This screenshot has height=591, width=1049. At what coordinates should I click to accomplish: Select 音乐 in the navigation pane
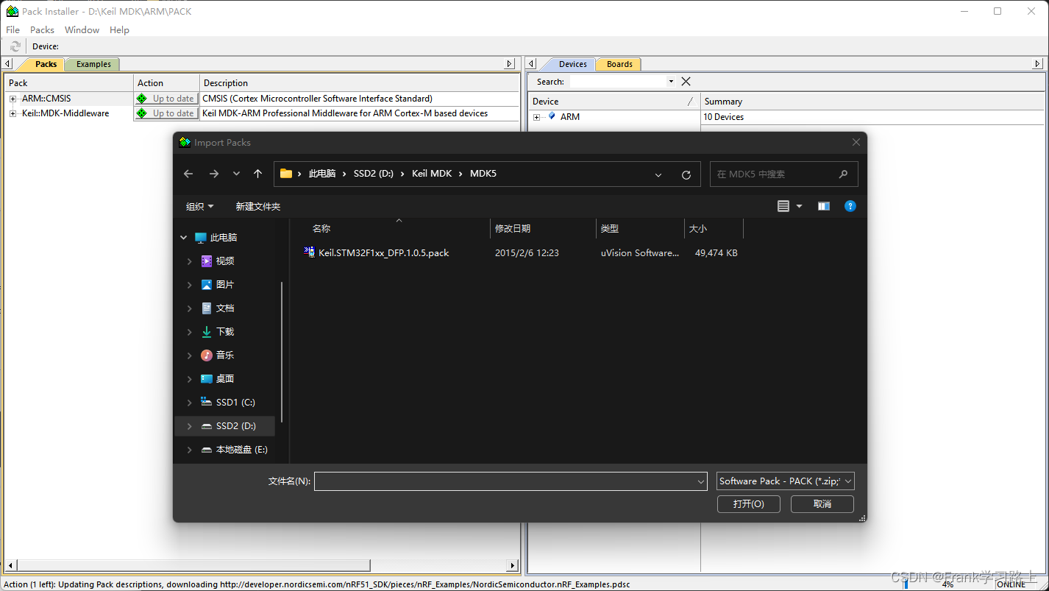225,355
